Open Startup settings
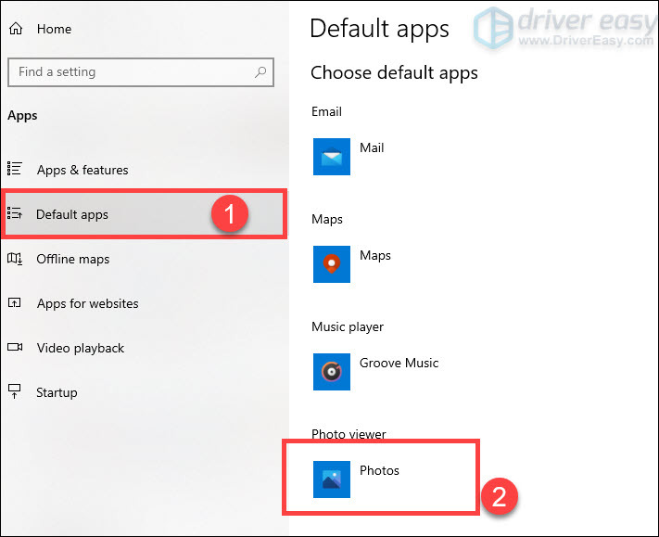The image size is (659, 537). pyautogui.click(x=57, y=392)
